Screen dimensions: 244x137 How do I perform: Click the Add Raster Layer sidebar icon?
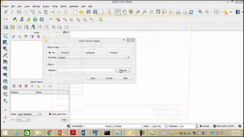tap(5, 42)
